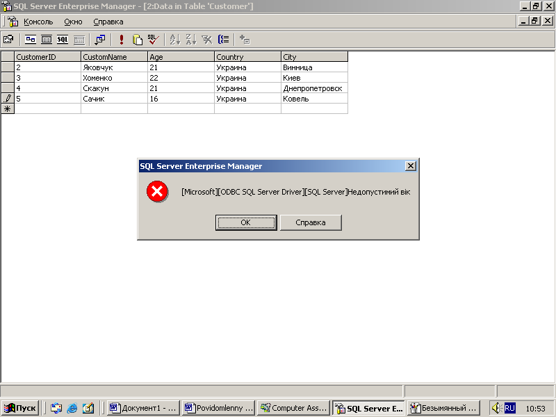Show the Results pane icon

point(79,40)
